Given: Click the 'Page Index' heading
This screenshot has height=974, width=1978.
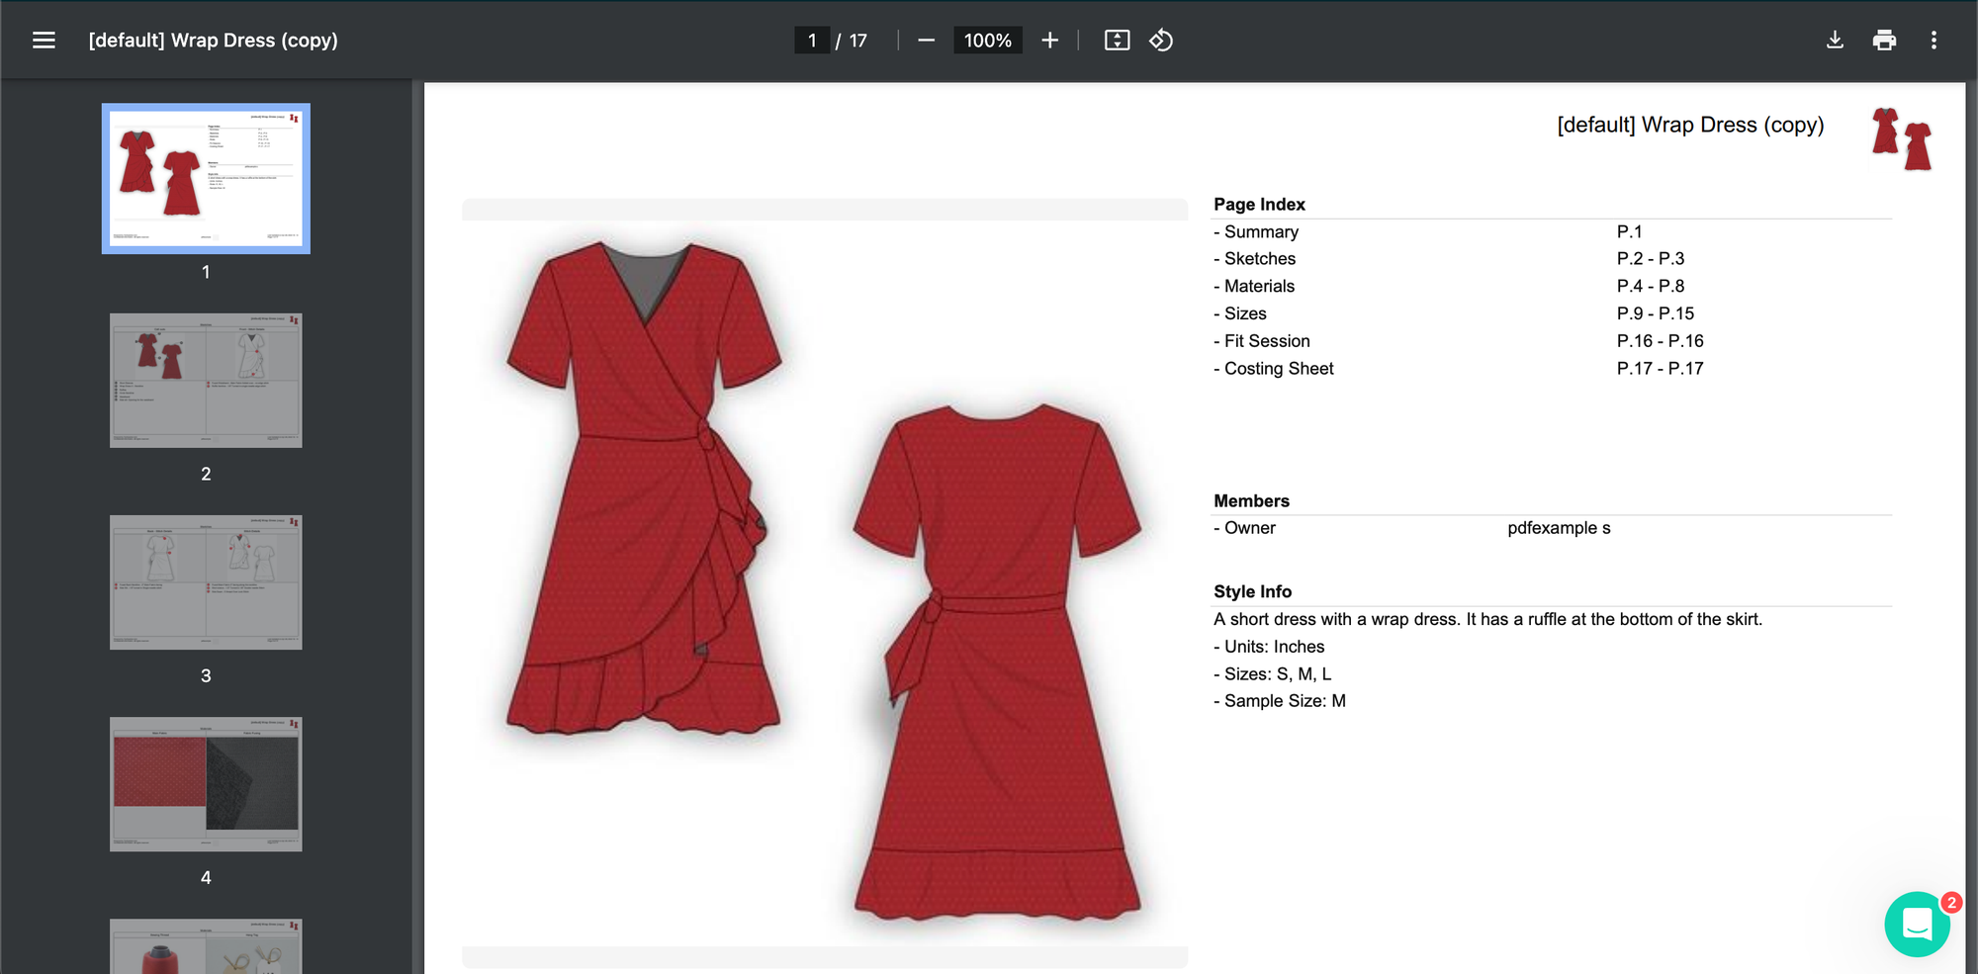Looking at the screenshot, I should click(1259, 205).
